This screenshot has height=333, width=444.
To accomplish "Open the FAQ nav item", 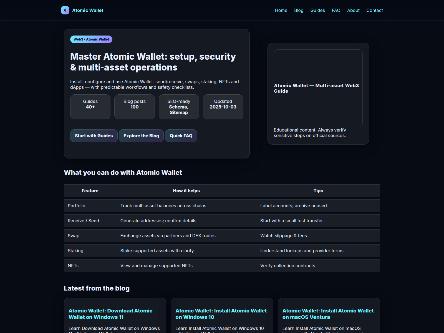I will pos(336,10).
